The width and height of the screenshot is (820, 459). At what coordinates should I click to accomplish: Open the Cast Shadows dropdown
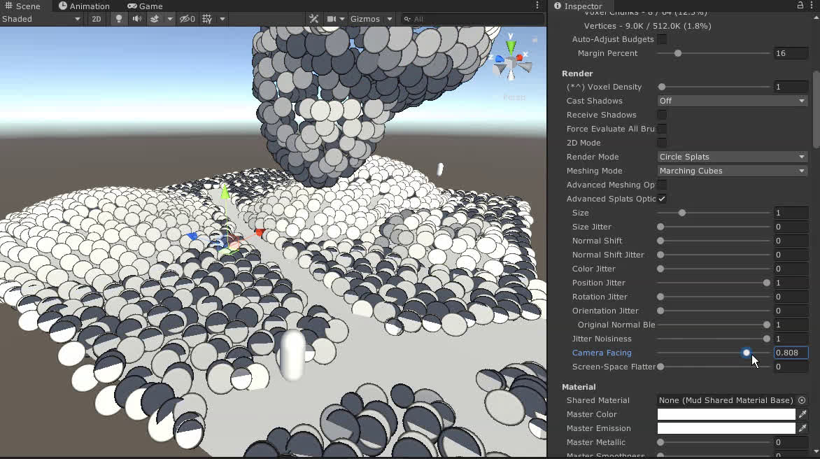click(x=732, y=101)
